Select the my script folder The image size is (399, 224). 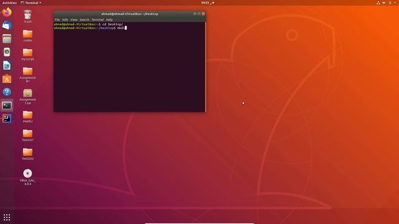point(27,54)
